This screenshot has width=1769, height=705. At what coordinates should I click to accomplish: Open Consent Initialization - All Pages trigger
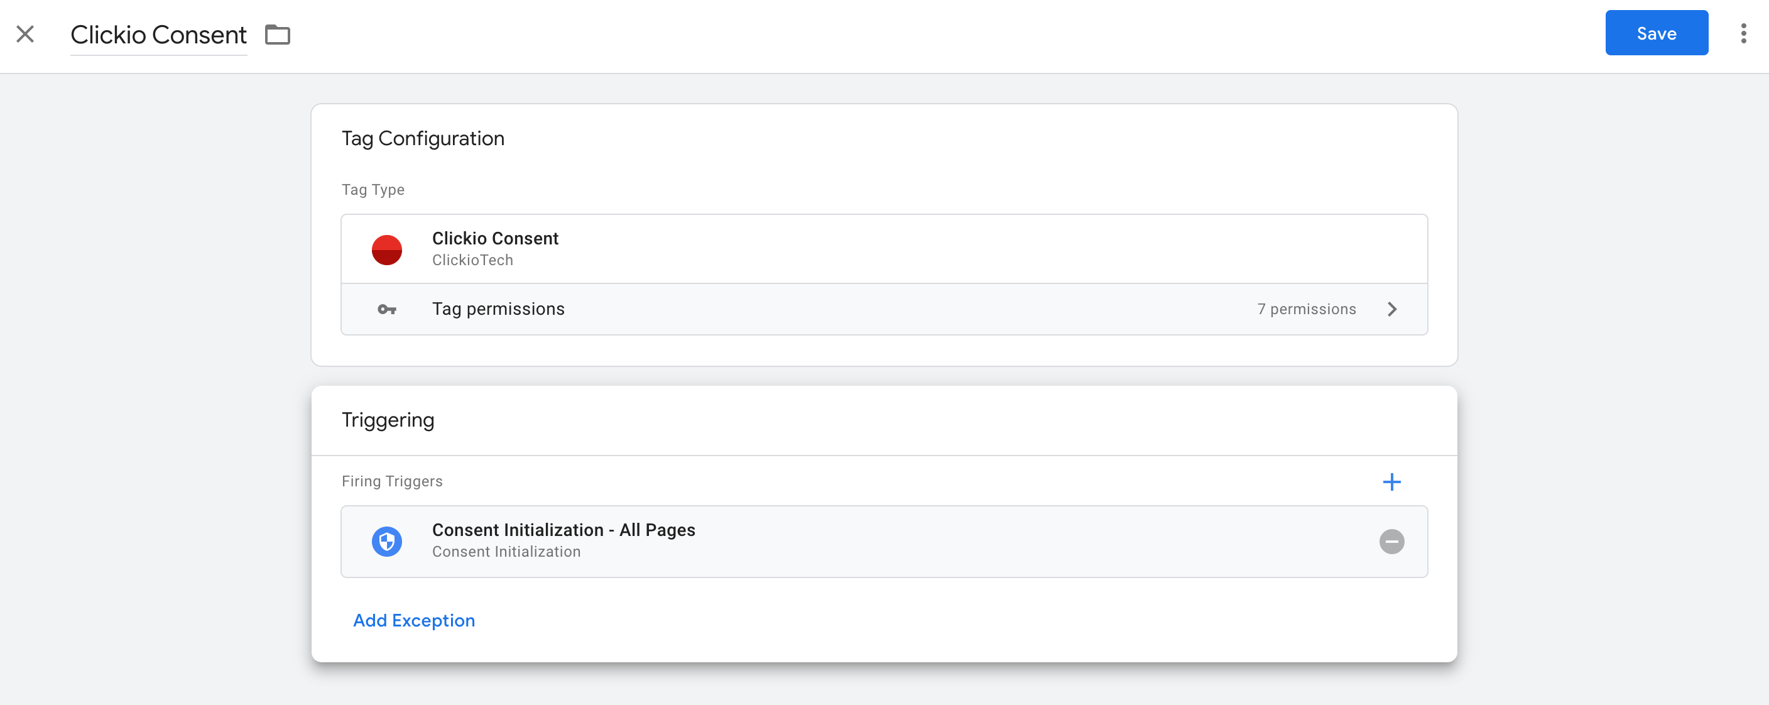[x=884, y=542]
